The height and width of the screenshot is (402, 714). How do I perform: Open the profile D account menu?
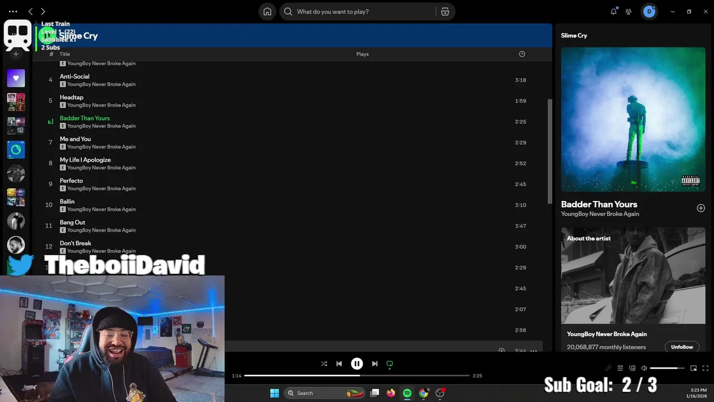(649, 11)
